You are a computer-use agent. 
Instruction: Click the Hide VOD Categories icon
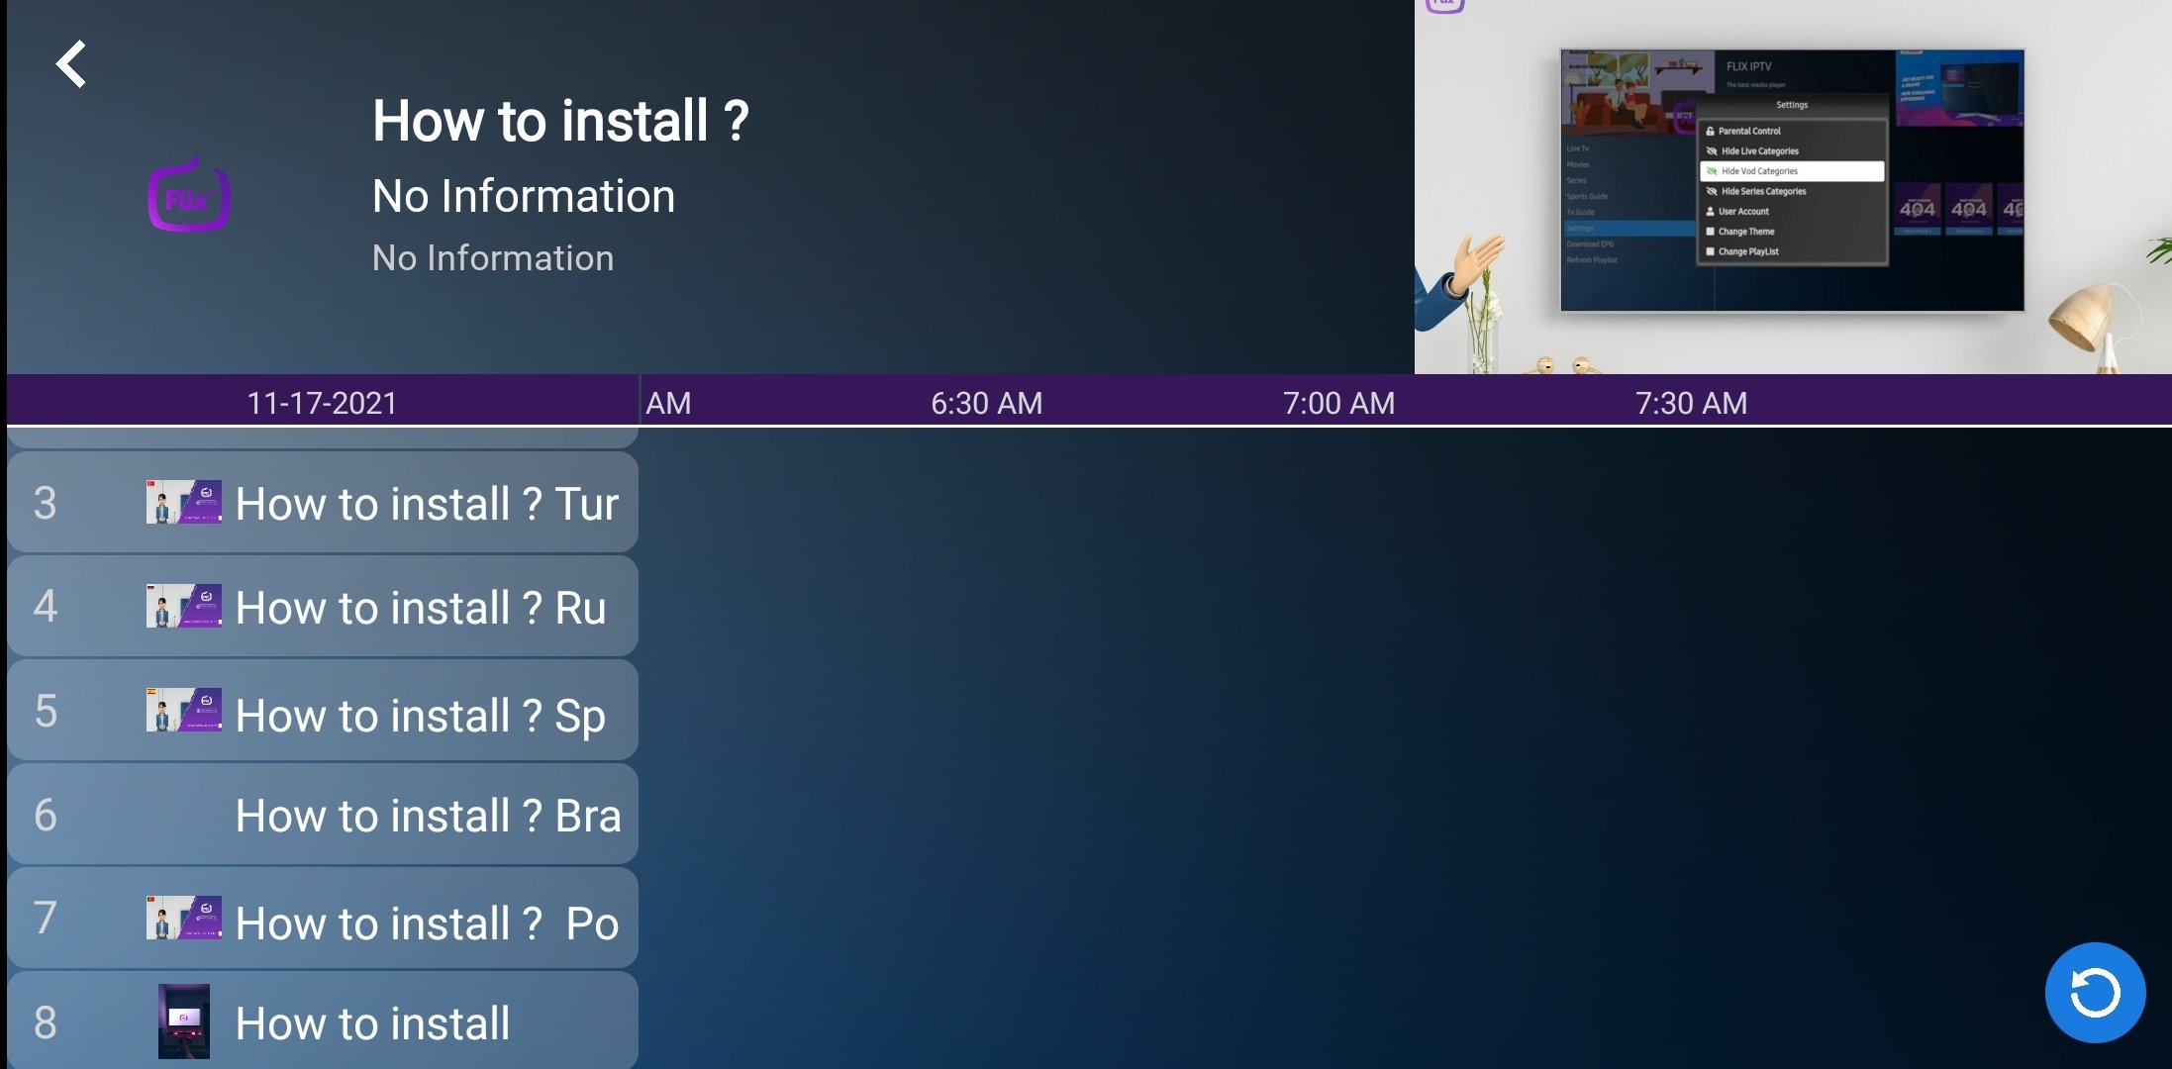[x=1712, y=171]
